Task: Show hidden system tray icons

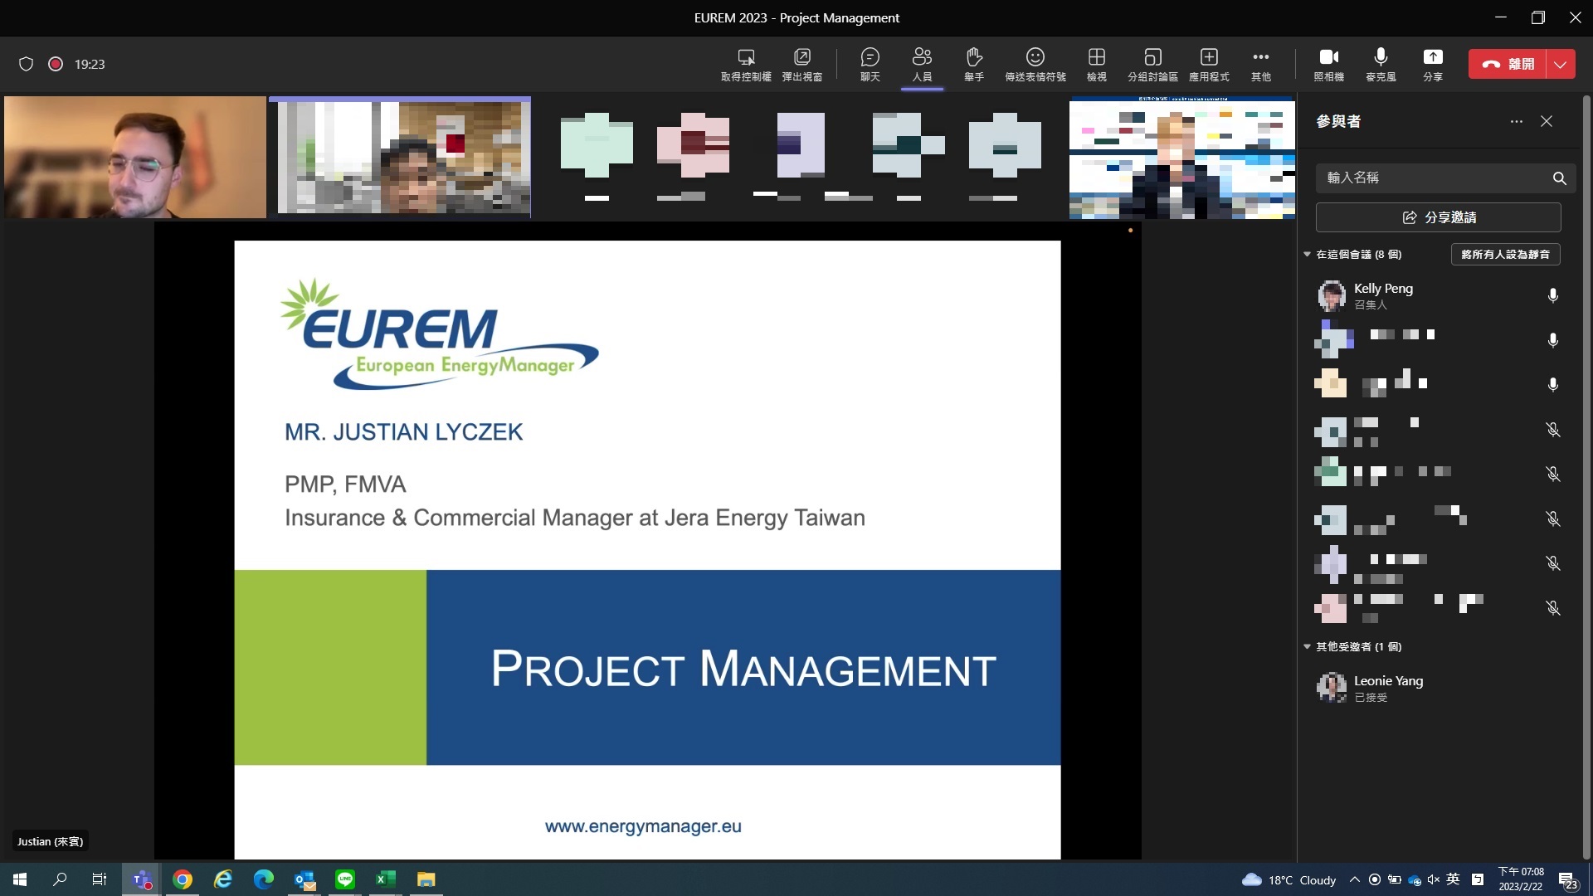Action: [1354, 879]
